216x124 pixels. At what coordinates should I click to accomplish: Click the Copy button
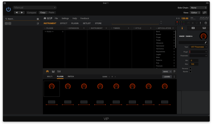point(43,12)
